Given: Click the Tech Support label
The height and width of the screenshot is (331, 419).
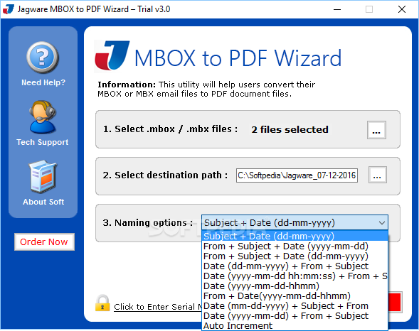Looking at the screenshot, I should pyautogui.click(x=43, y=142).
